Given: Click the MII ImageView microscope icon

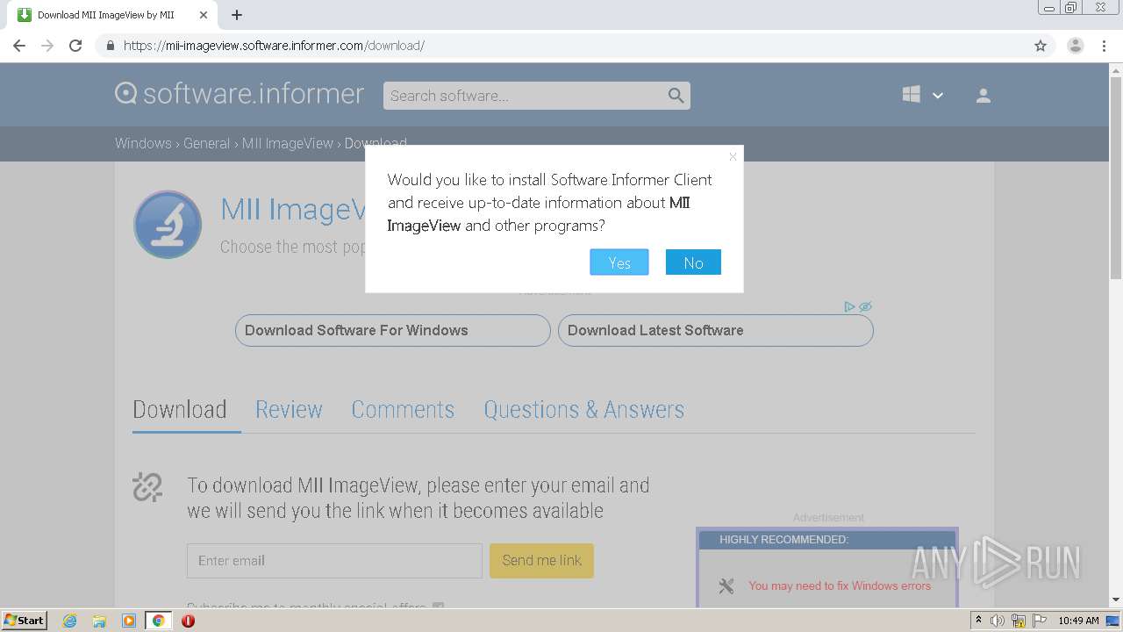Looking at the screenshot, I should (x=168, y=225).
